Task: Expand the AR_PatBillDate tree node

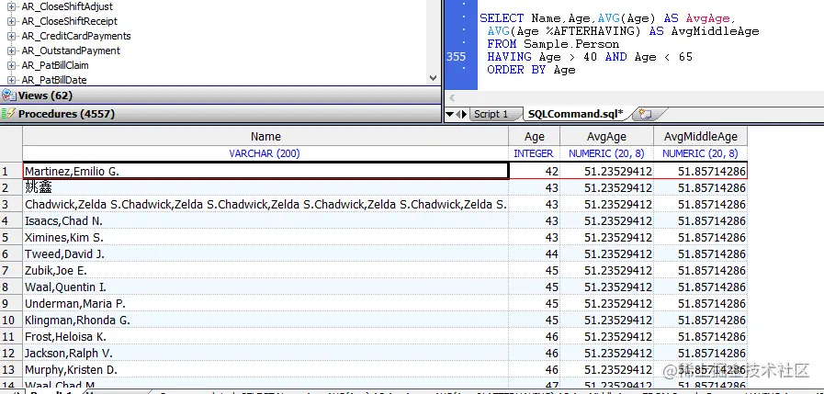Action: [11, 81]
